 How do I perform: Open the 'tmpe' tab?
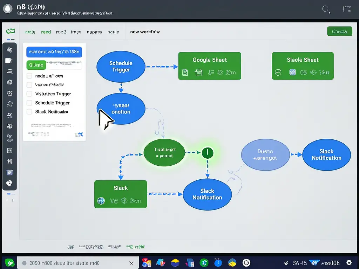coord(76,32)
